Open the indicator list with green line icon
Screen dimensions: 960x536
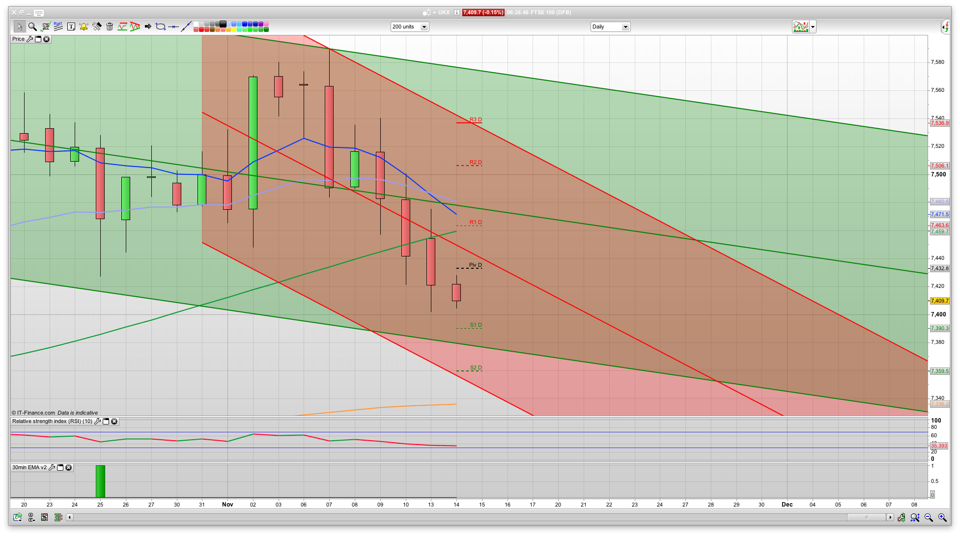point(45,27)
